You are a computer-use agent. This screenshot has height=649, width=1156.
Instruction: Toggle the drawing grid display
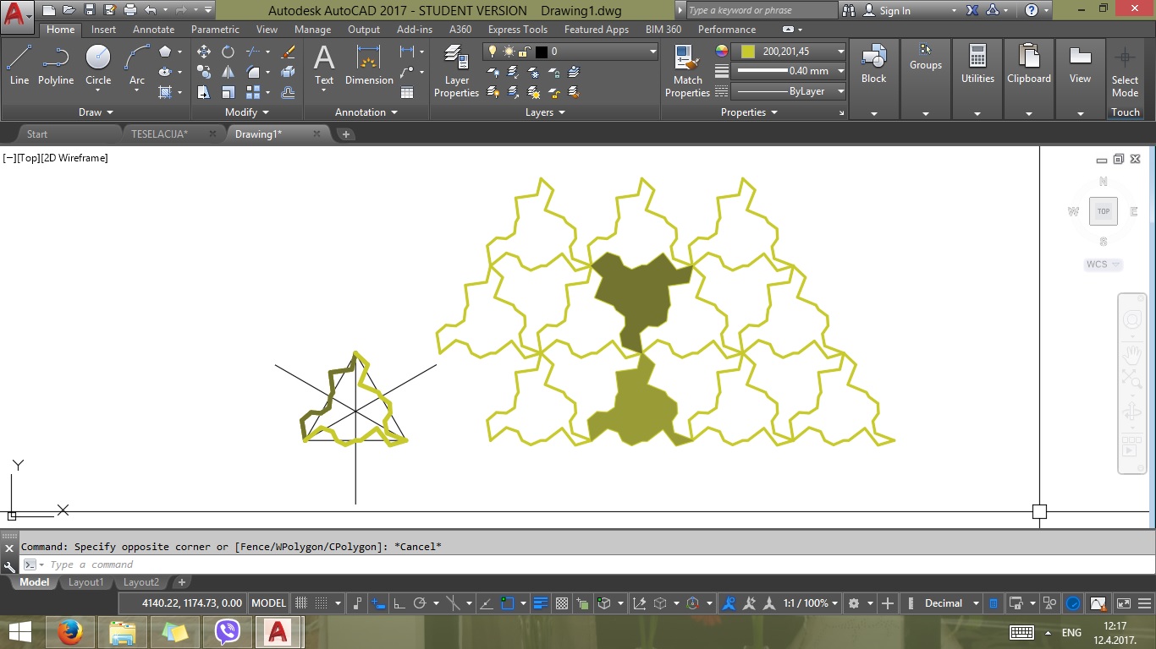point(300,603)
